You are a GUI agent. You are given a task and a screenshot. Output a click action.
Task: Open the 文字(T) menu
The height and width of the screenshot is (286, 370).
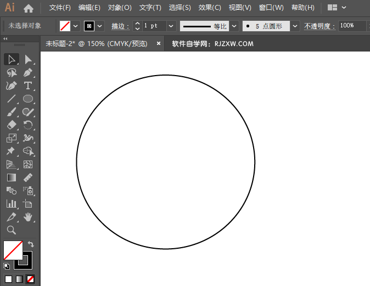click(x=150, y=8)
